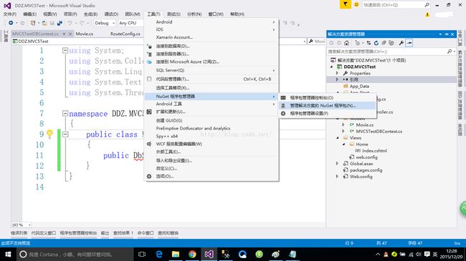Screen dimensions: 466x261
Task: Click the Package Manager Settings gear icon in submenu
Action: coord(283,113)
